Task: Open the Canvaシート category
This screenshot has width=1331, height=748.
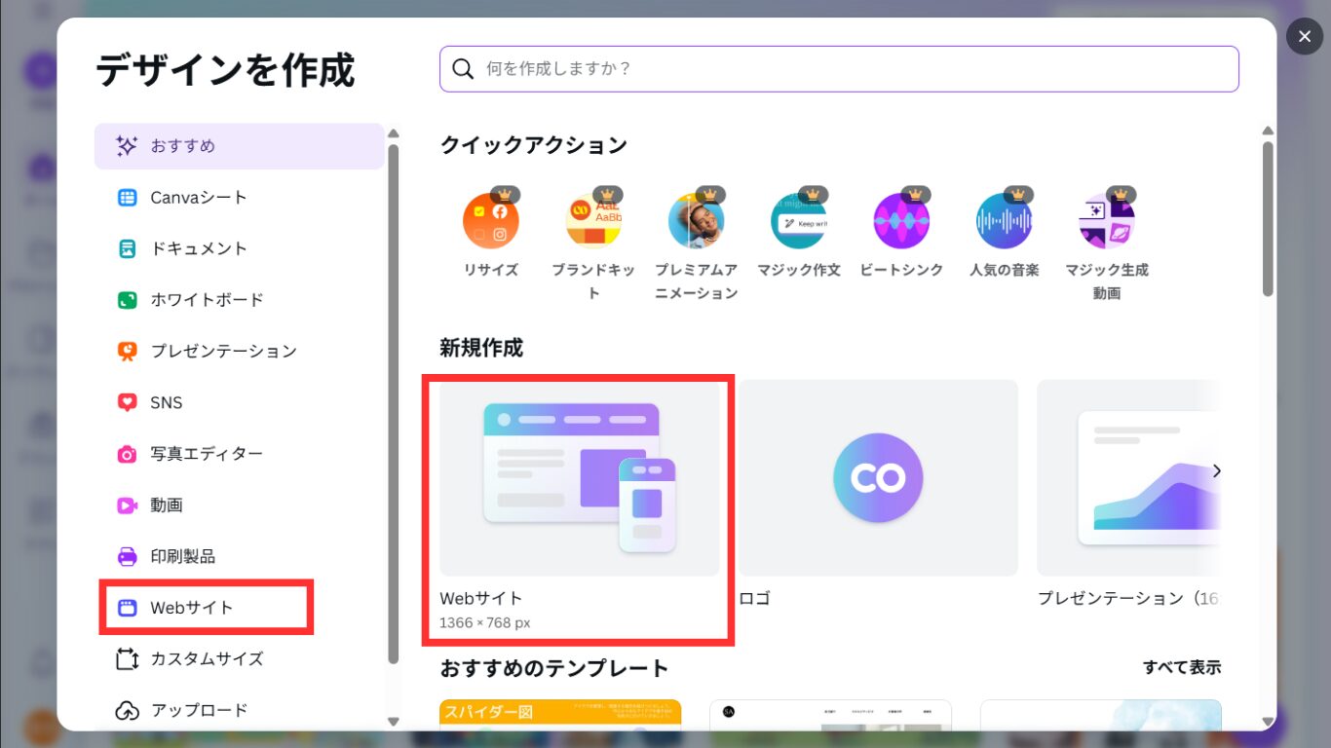Action: (x=239, y=198)
